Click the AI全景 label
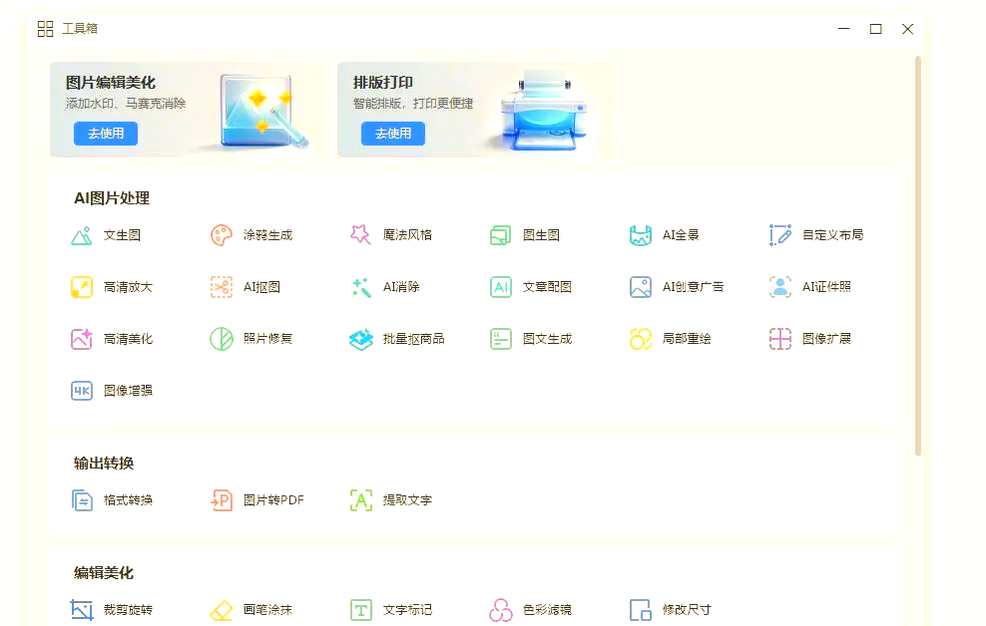The height and width of the screenshot is (626, 986). click(x=681, y=235)
